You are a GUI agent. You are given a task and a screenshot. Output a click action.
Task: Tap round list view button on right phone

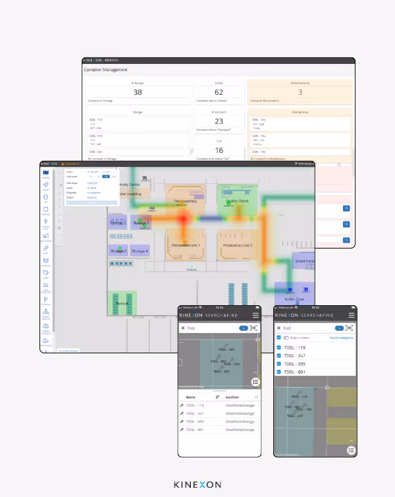click(x=351, y=450)
